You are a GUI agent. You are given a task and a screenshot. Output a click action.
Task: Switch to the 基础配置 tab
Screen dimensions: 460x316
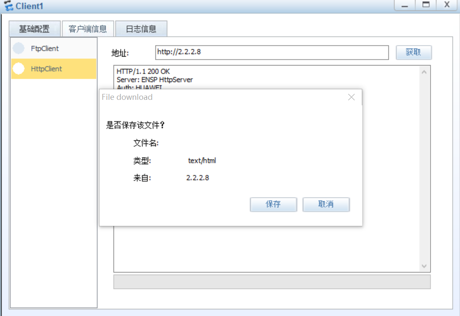35,29
